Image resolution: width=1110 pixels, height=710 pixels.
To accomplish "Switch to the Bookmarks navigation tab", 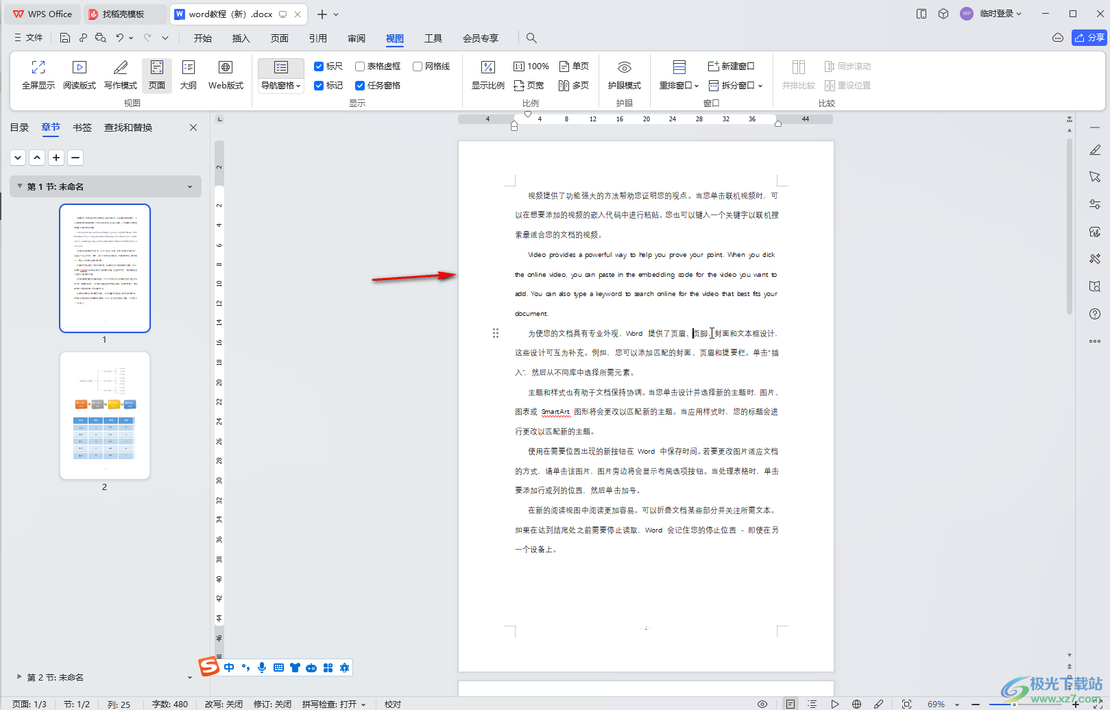I will (x=82, y=127).
